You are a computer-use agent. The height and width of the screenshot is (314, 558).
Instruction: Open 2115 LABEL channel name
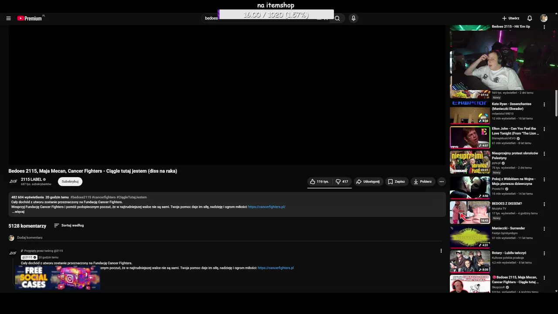click(x=31, y=179)
